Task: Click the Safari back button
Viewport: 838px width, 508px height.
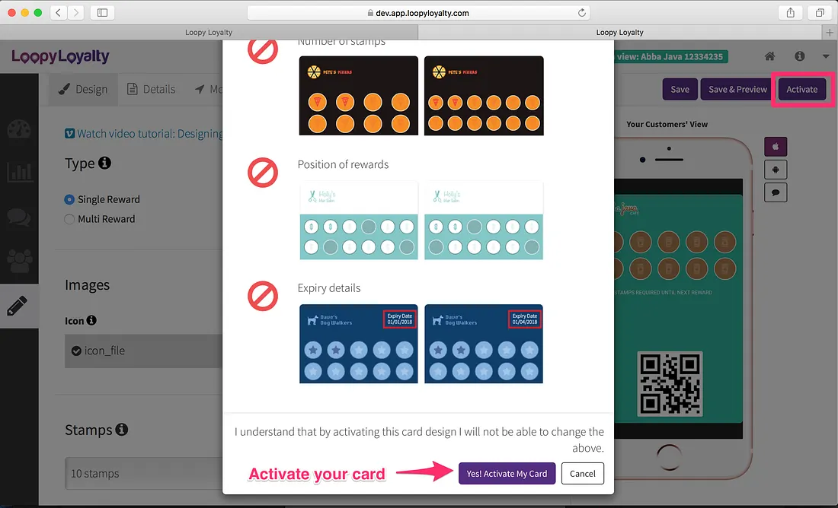Action: 58,12
